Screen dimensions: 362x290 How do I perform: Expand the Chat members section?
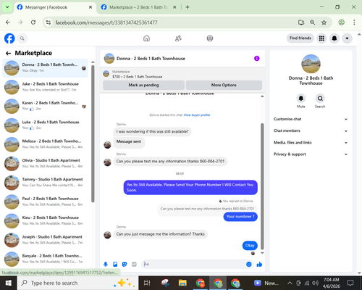pyautogui.click(x=311, y=130)
